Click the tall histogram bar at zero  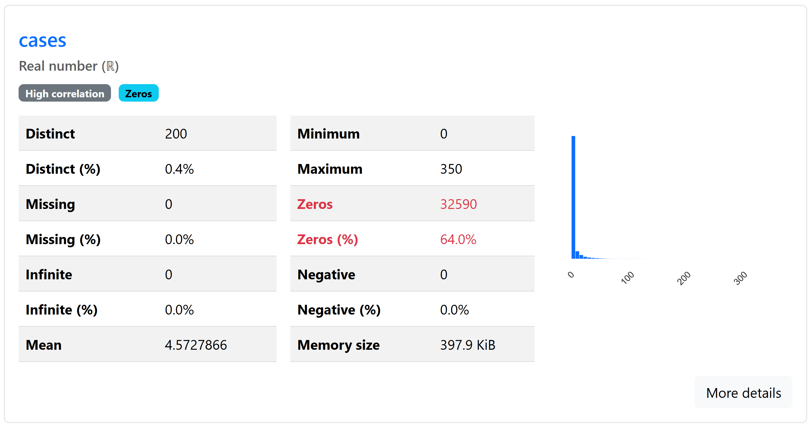tap(573, 197)
